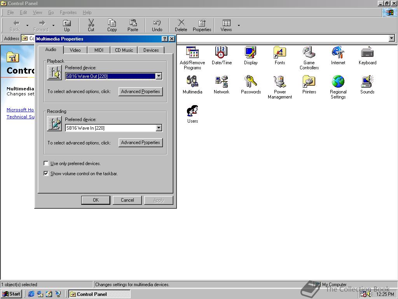
Task: Click the Paste toolbar button
Action: click(133, 25)
